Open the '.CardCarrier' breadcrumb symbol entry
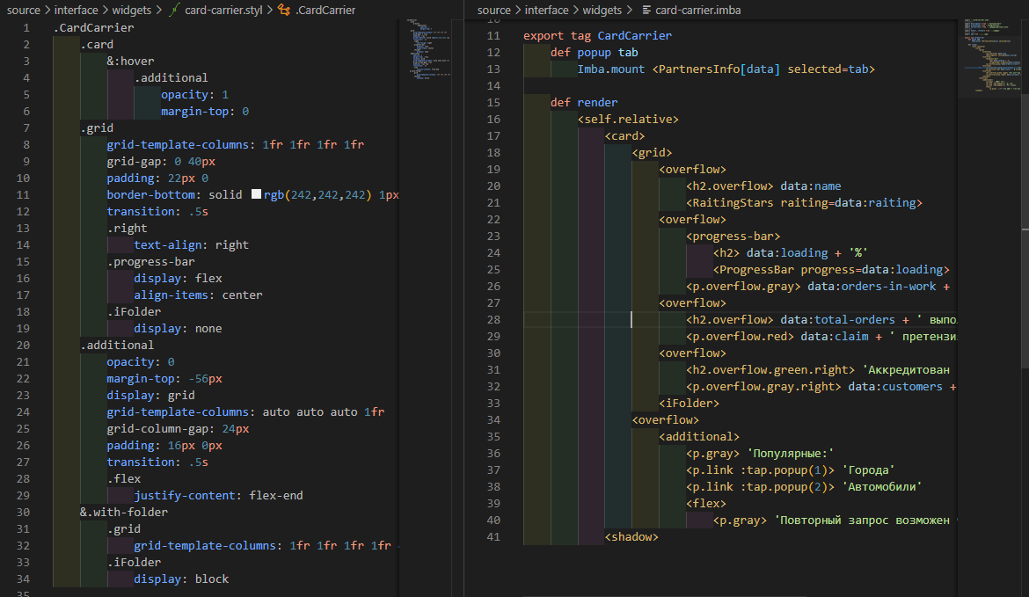 point(326,10)
